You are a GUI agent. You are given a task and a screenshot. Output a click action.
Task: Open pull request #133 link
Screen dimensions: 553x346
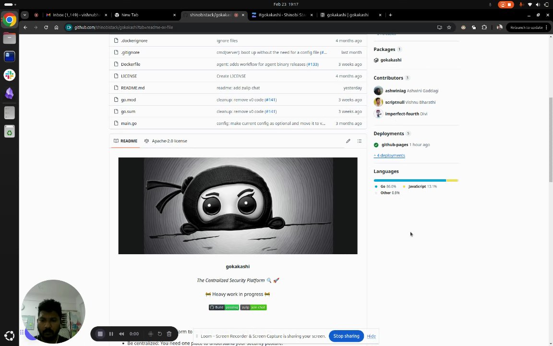pyautogui.click(x=313, y=64)
